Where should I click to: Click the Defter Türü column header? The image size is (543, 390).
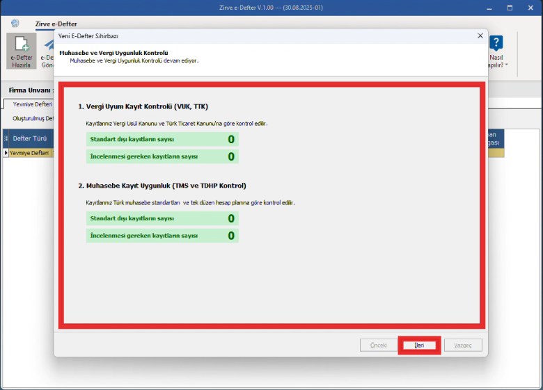(30, 138)
